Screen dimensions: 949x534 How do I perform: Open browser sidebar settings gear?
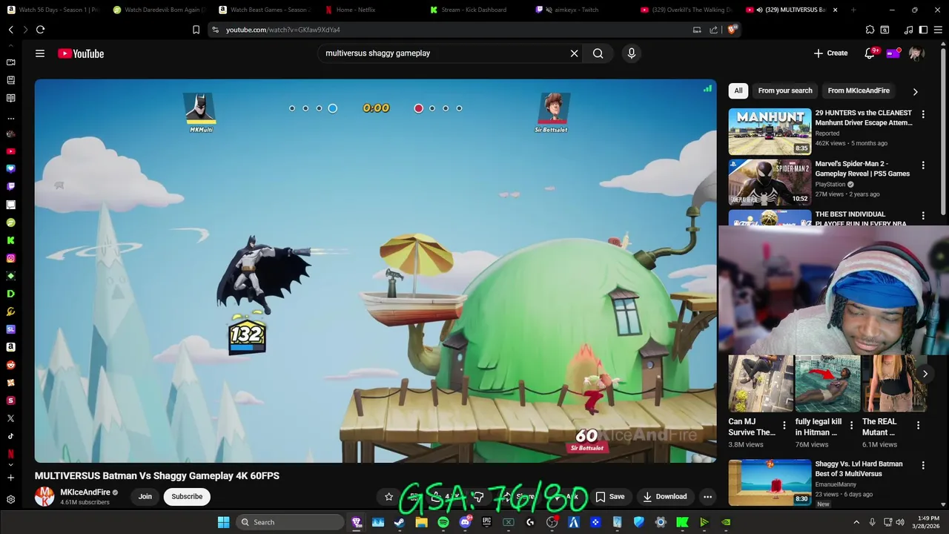coord(10,499)
